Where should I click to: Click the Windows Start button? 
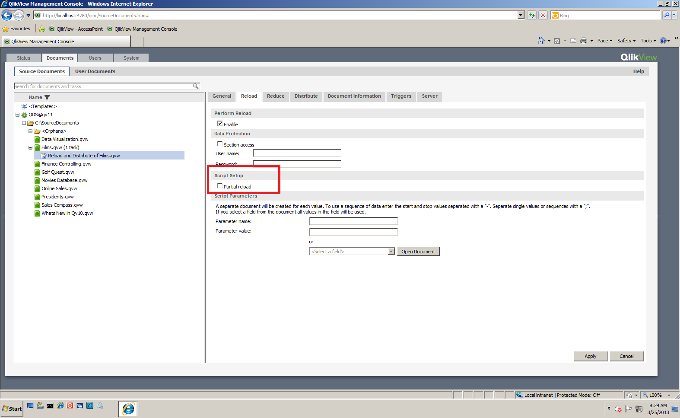[x=12, y=409]
